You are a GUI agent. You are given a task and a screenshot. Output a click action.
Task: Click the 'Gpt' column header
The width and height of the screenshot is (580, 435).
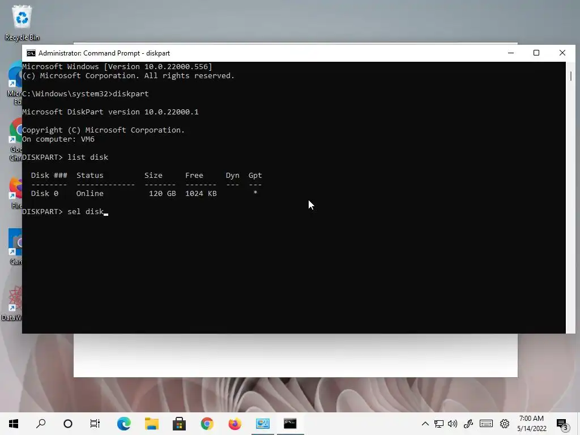255,176
